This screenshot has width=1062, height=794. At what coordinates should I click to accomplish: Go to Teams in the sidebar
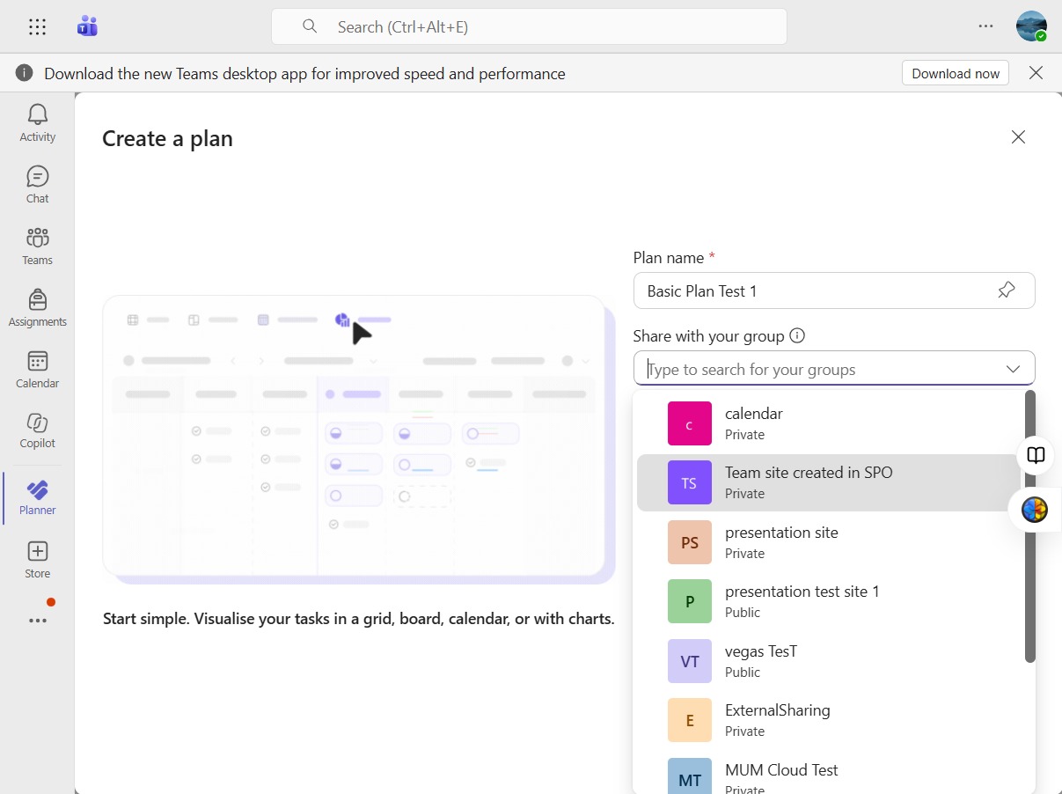(x=37, y=246)
